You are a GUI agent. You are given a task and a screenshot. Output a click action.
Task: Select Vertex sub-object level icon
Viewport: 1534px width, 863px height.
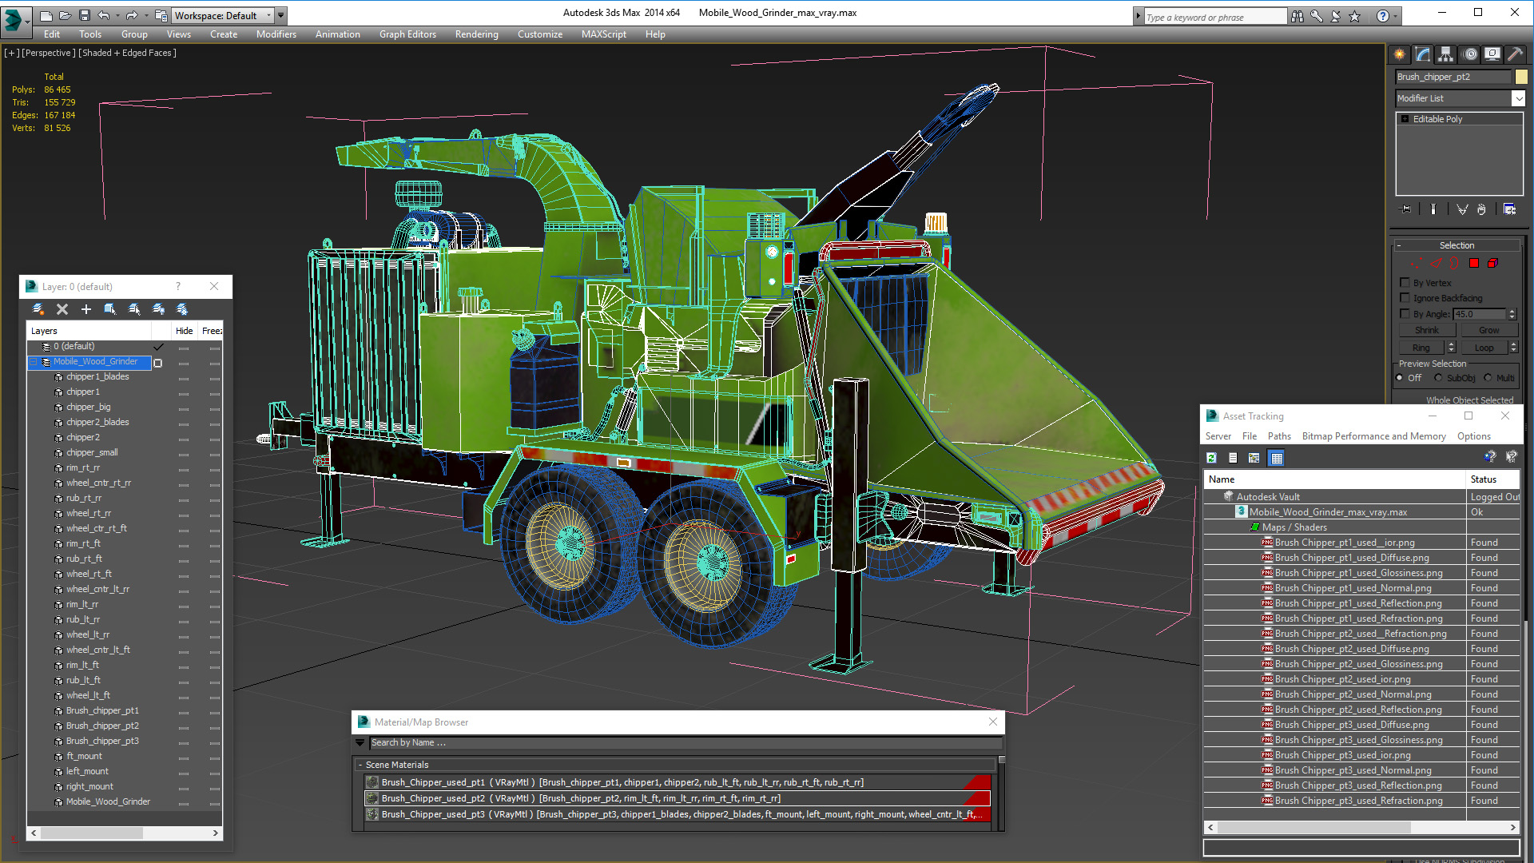(x=1417, y=263)
